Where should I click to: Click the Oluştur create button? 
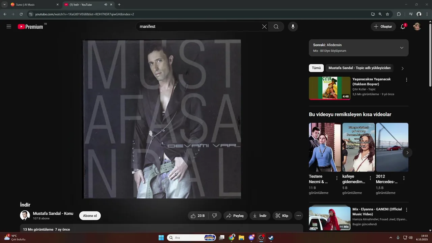[383, 27]
